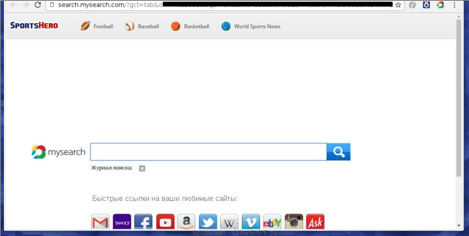This screenshot has width=469, height=236.
Task: Open the YouTube quick link icon
Action: pyautogui.click(x=165, y=222)
